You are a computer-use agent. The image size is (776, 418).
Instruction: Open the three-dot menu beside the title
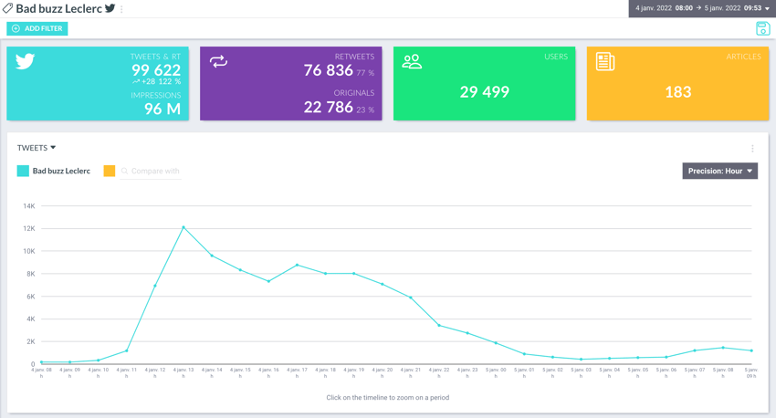pyautogui.click(x=121, y=9)
